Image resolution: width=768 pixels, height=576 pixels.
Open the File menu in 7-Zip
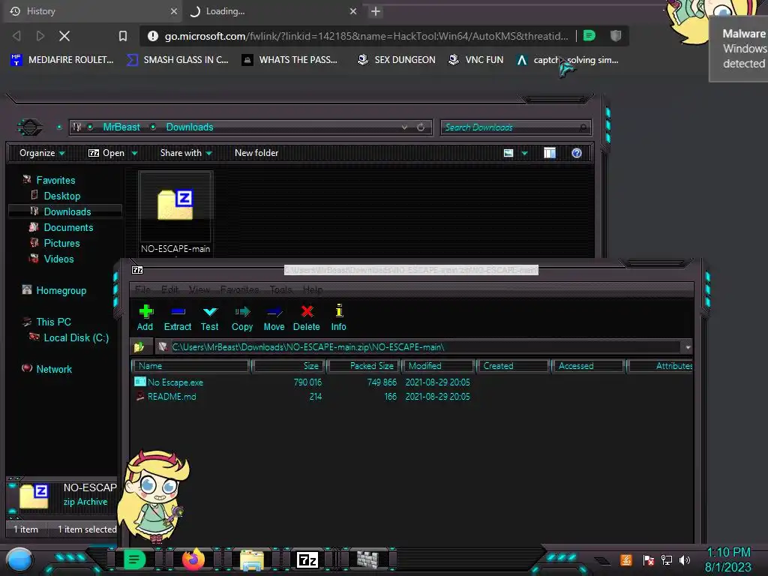tap(142, 289)
